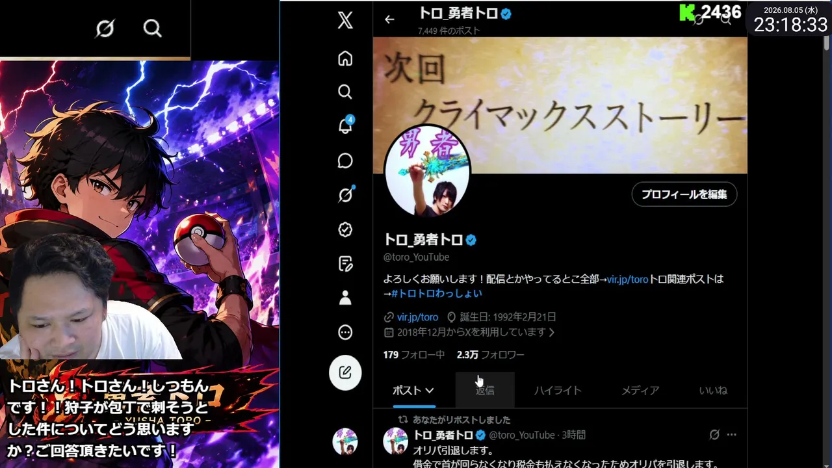Viewport: 832px width, 468px height.
Task: Open the post's 3時間 timestamp
Action: coord(574,435)
